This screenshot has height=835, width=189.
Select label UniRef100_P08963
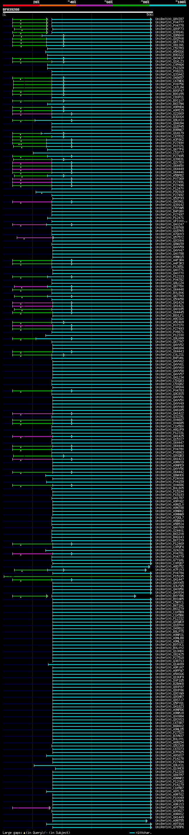pos(170,452)
